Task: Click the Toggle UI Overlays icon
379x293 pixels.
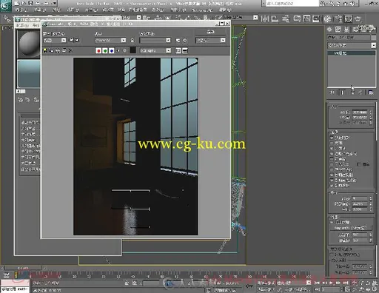Action: click(178, 50)
